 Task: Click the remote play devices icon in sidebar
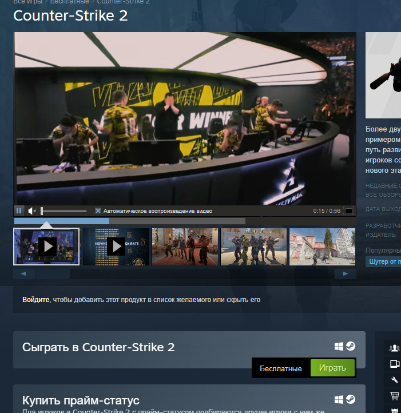pos(395,364)
